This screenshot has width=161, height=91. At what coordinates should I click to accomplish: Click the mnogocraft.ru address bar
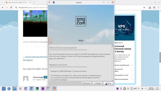click(x=33, y=7)
